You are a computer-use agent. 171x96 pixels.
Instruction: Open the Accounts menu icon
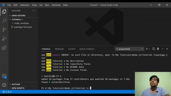(4, 76)
